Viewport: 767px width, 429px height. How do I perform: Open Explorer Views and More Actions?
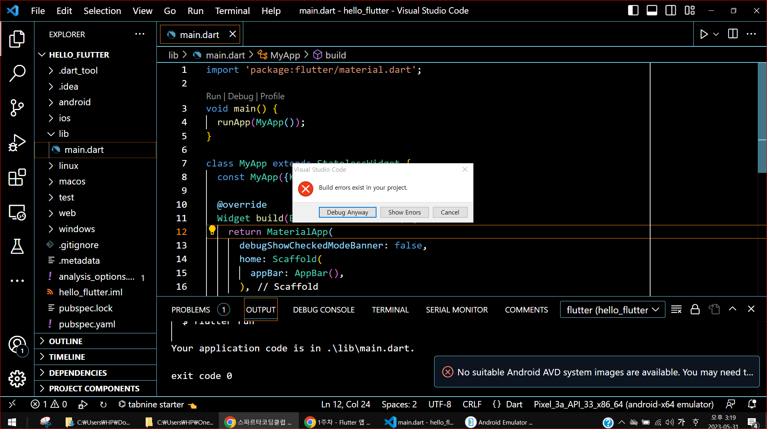coord(140,34)
